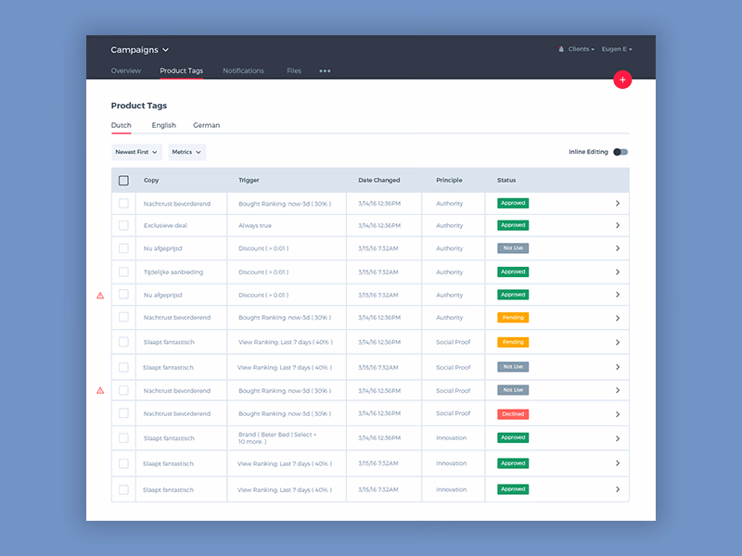The width and height of the screenshot is (742, 556).
Task: Toggle Inline Editing switch
Action: pos(620,152)
